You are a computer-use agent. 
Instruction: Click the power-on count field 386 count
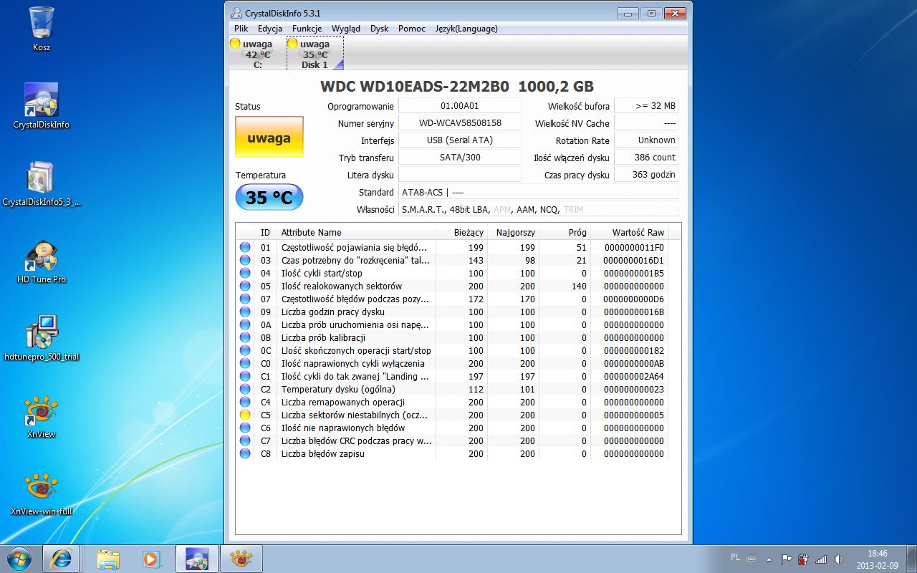point(646,158)
